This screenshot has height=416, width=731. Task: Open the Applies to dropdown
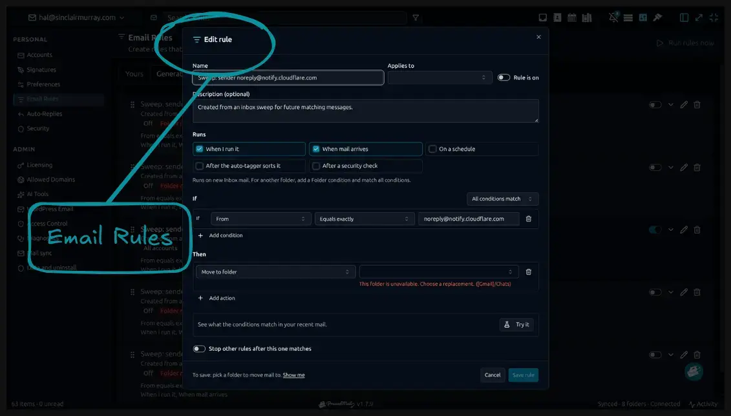[440, 77]
